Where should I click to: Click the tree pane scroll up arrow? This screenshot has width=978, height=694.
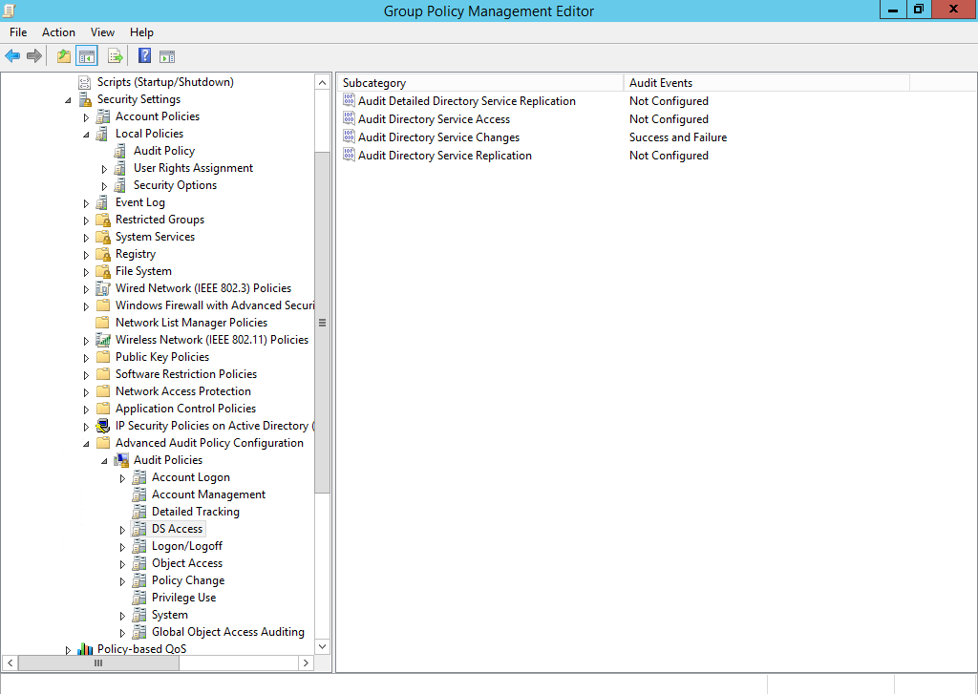coord(323,82)
